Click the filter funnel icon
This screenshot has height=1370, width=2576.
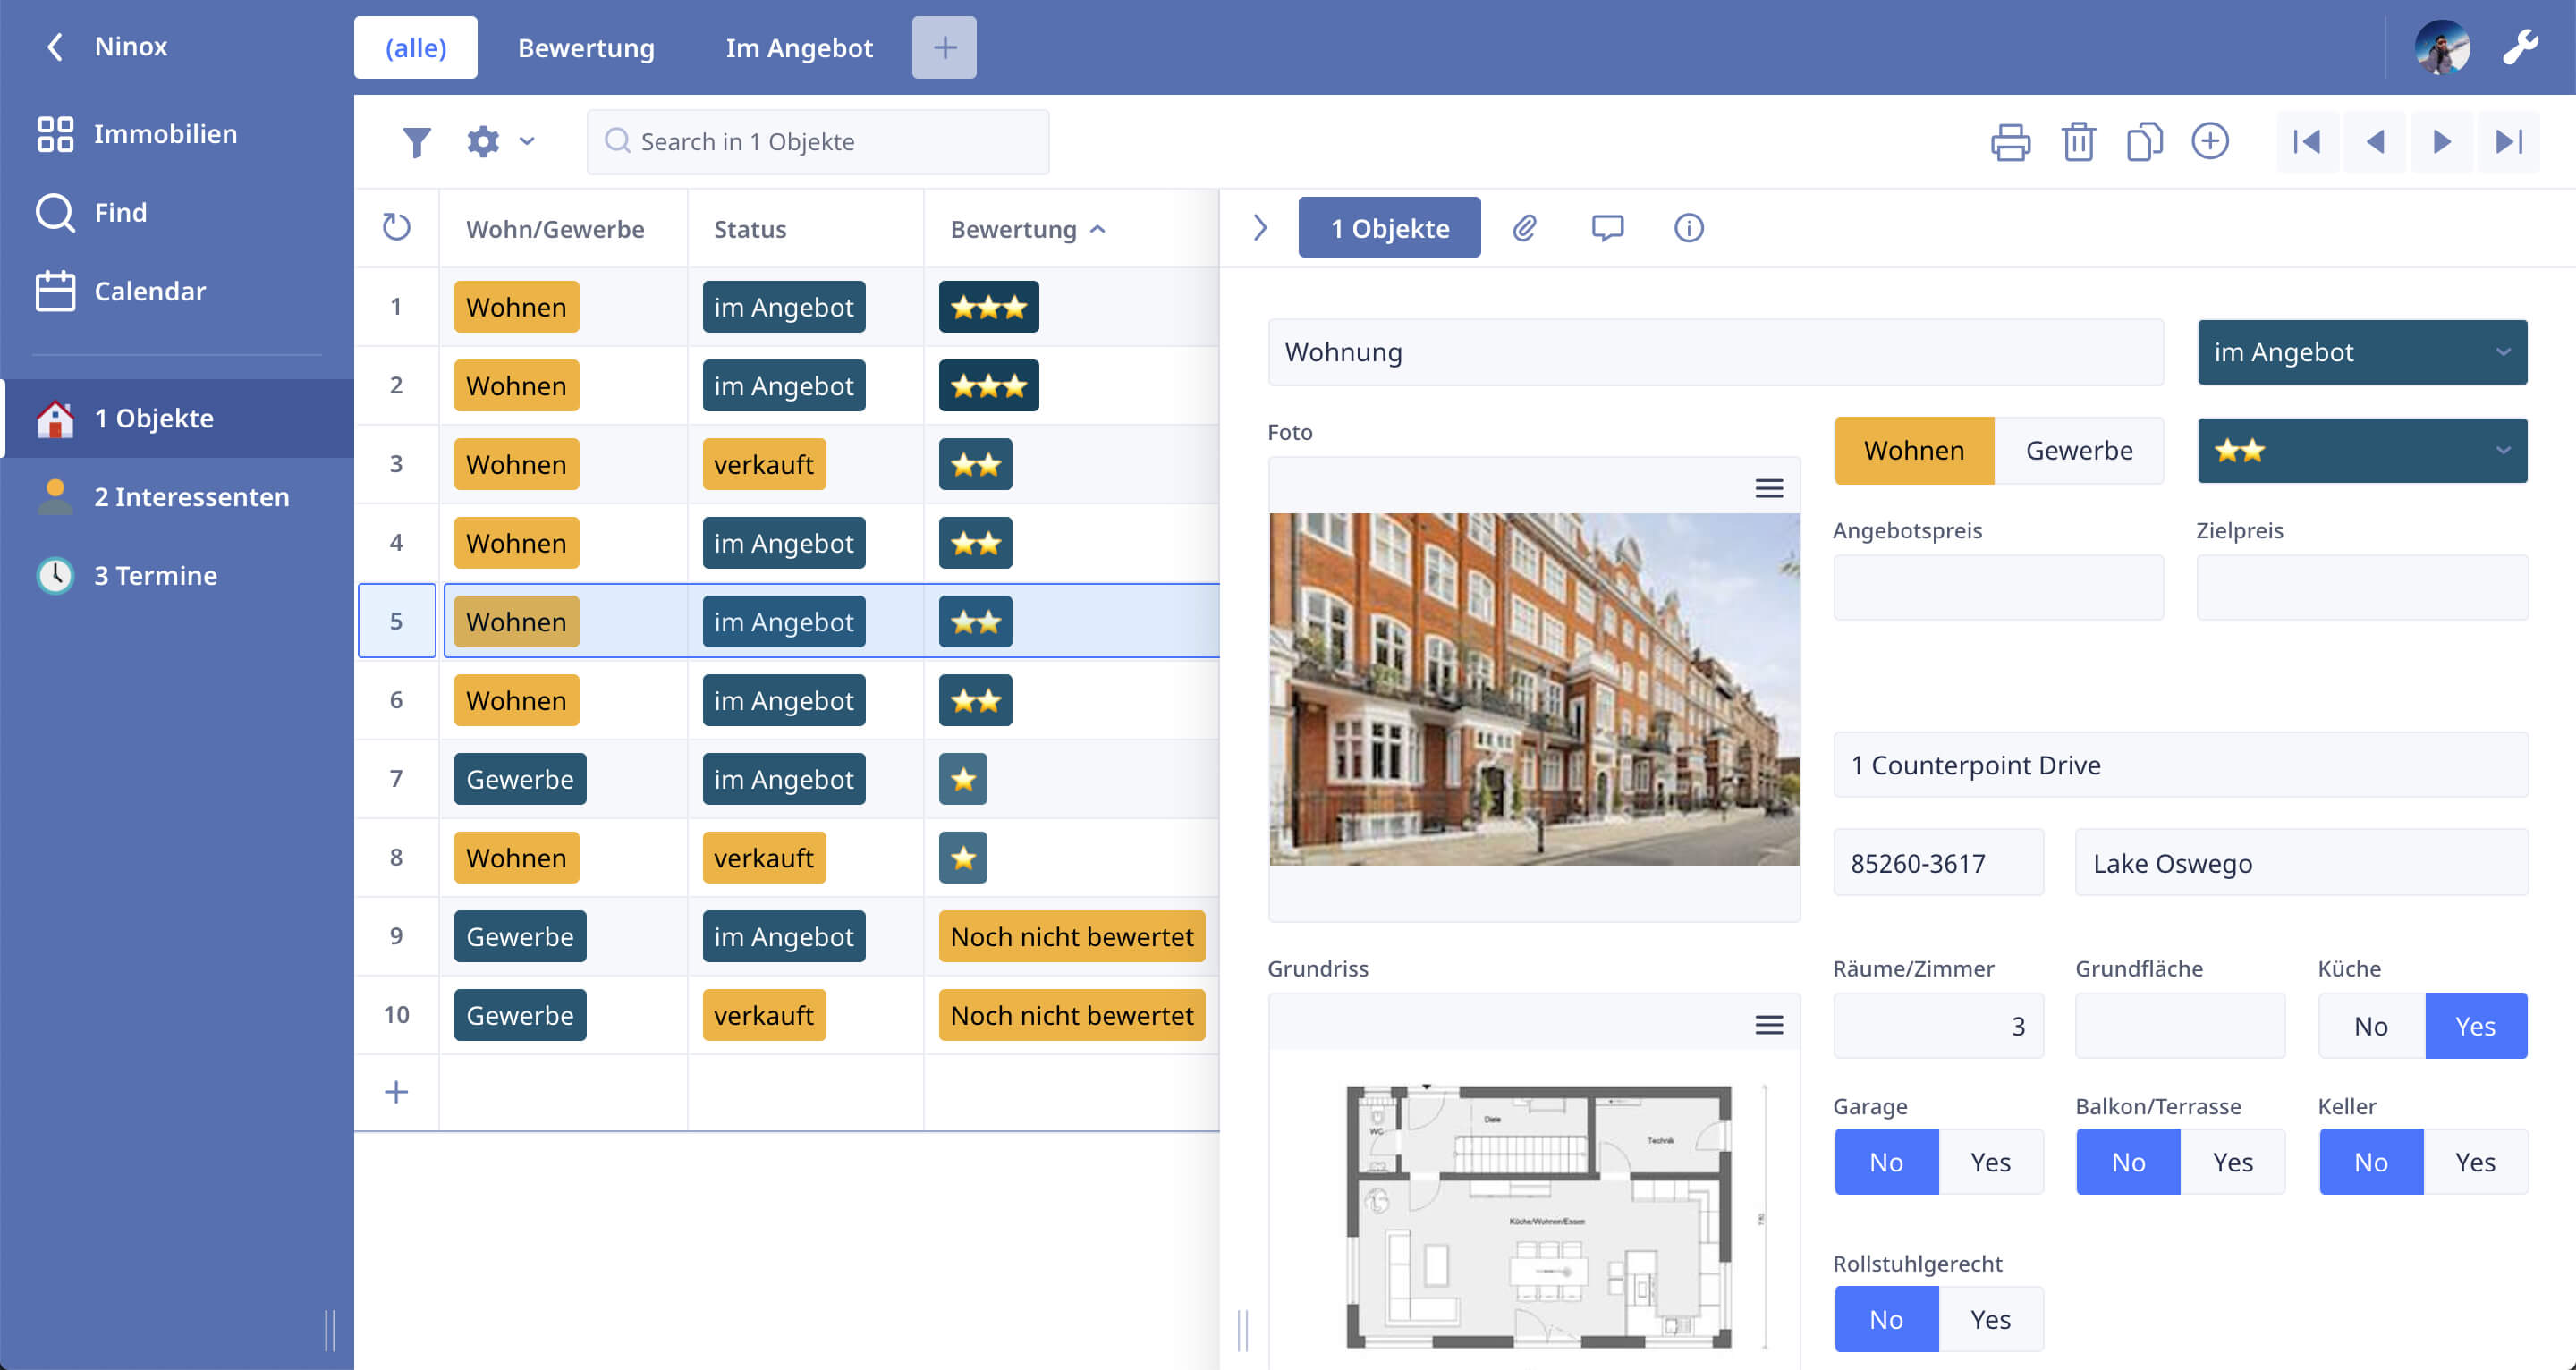point(416,142)
